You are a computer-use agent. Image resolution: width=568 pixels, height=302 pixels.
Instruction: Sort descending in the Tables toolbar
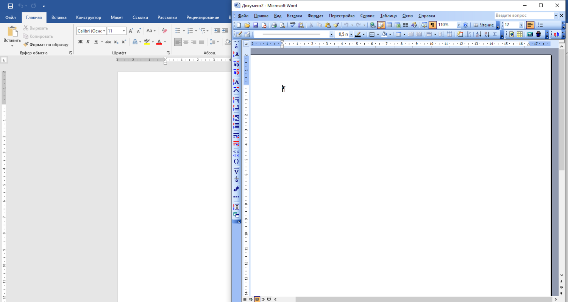click(x=487, y=34)
